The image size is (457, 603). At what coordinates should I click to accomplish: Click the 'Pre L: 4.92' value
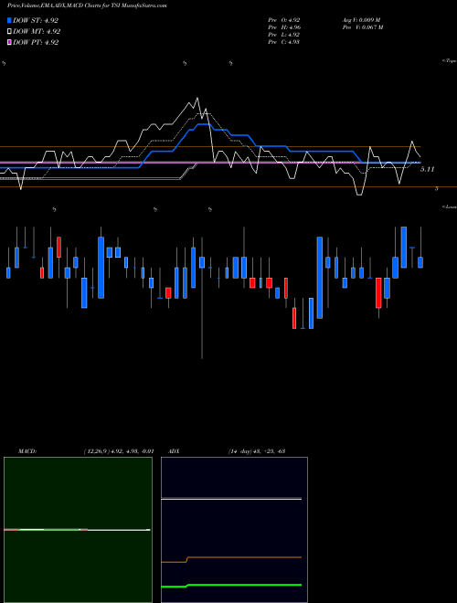point(284,35)
